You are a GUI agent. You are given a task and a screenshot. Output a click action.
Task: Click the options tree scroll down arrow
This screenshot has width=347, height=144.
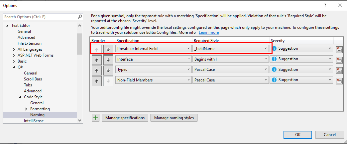[80, 121]
